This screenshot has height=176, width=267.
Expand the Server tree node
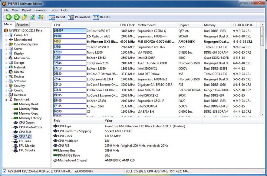(6, 49)
